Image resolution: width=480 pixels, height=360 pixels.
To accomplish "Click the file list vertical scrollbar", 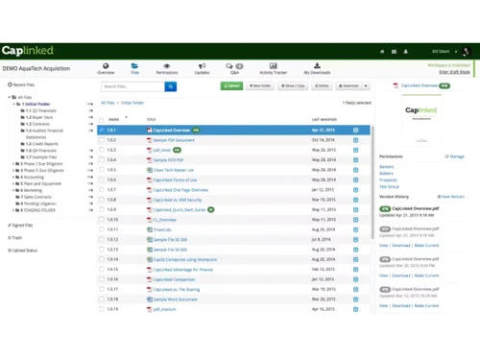I will click(x=372, y=182).
